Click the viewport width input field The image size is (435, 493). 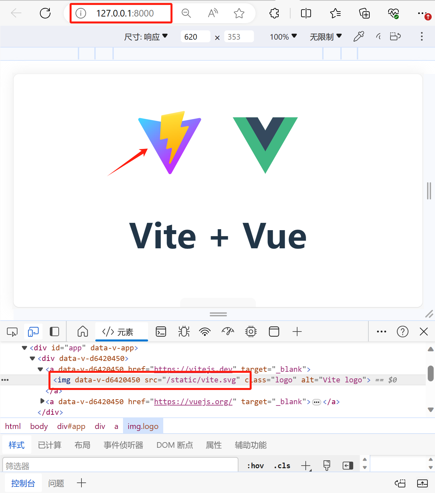coord(195,37)
